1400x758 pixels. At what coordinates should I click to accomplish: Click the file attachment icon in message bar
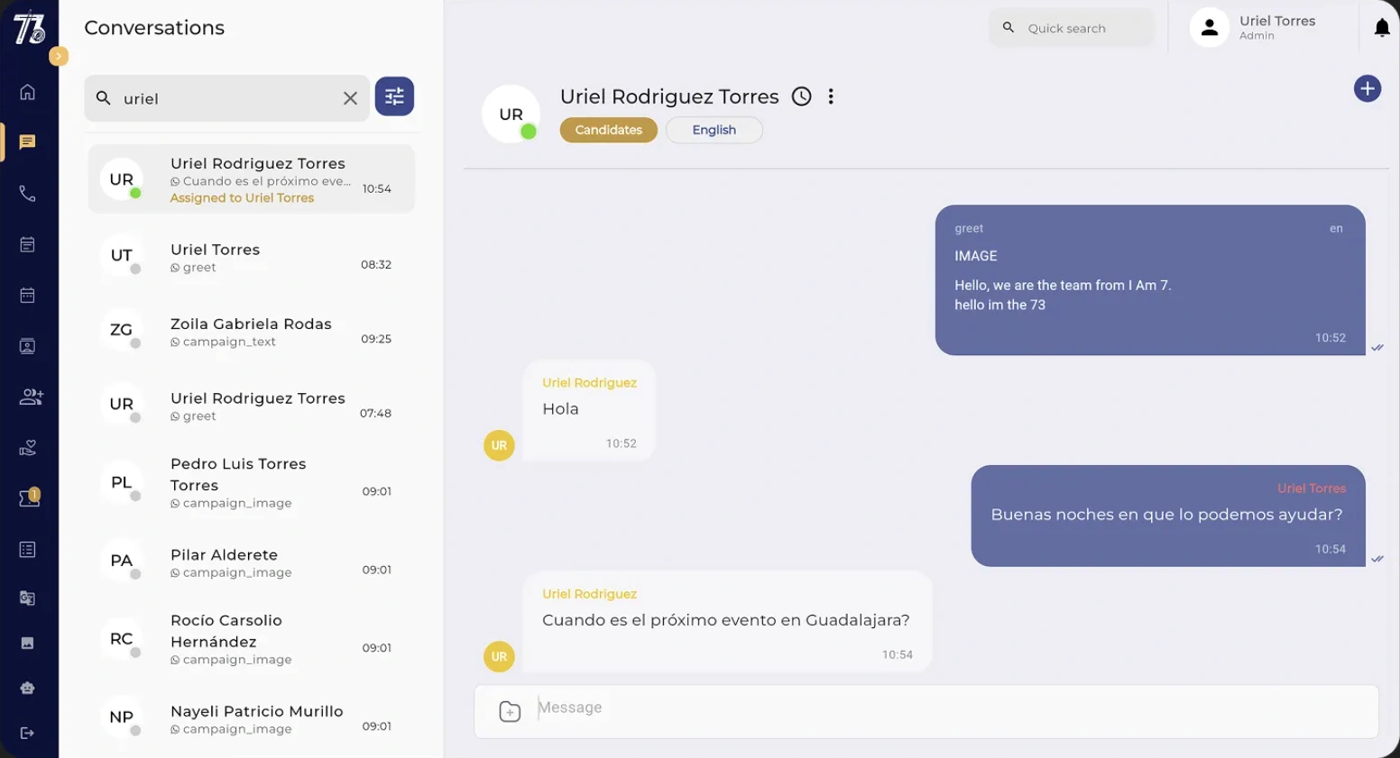(510, 711)
